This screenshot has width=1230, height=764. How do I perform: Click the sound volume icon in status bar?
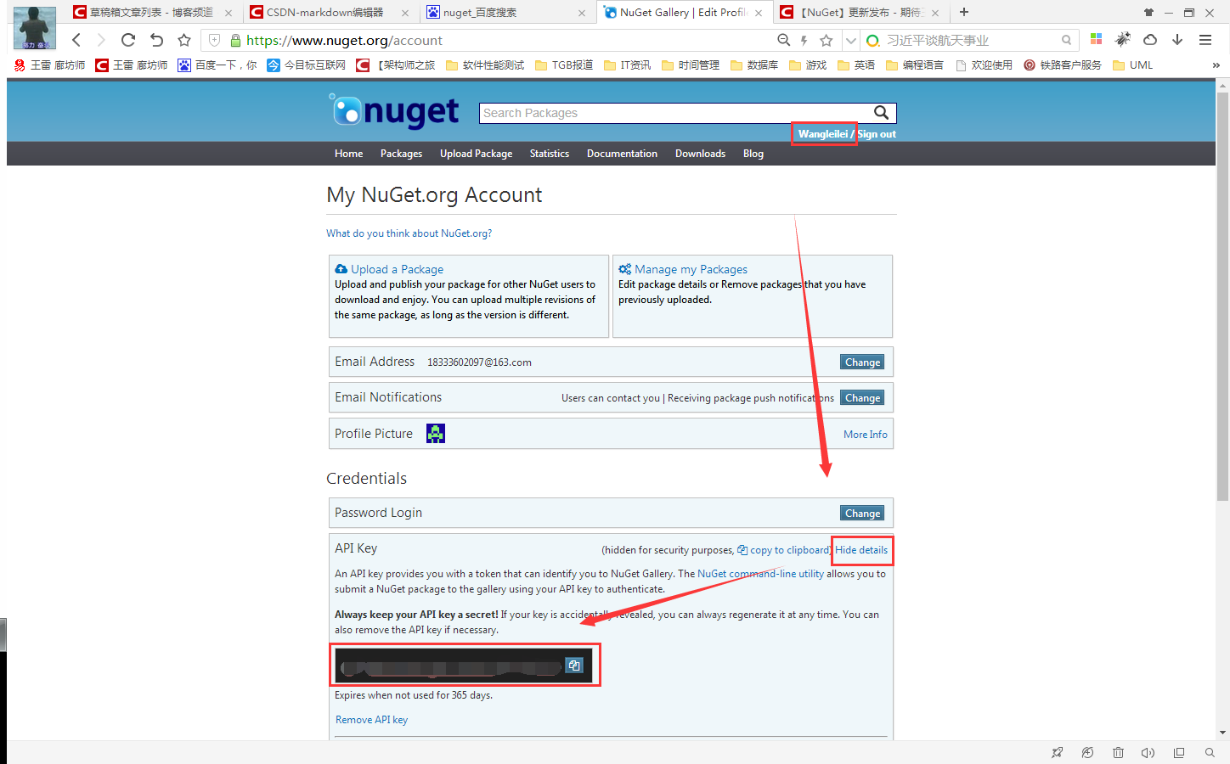coord(1148,753)
